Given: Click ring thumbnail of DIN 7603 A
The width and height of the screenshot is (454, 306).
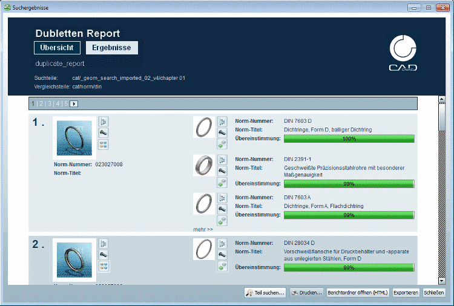Looking at the screenshot, I should 204,204.
